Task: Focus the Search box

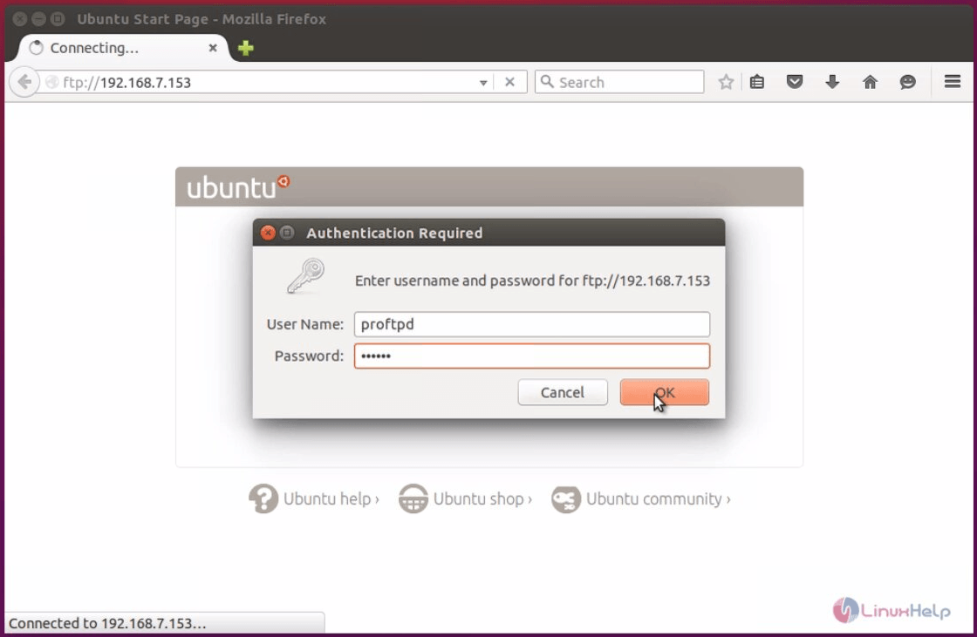Action: [619, 82]
